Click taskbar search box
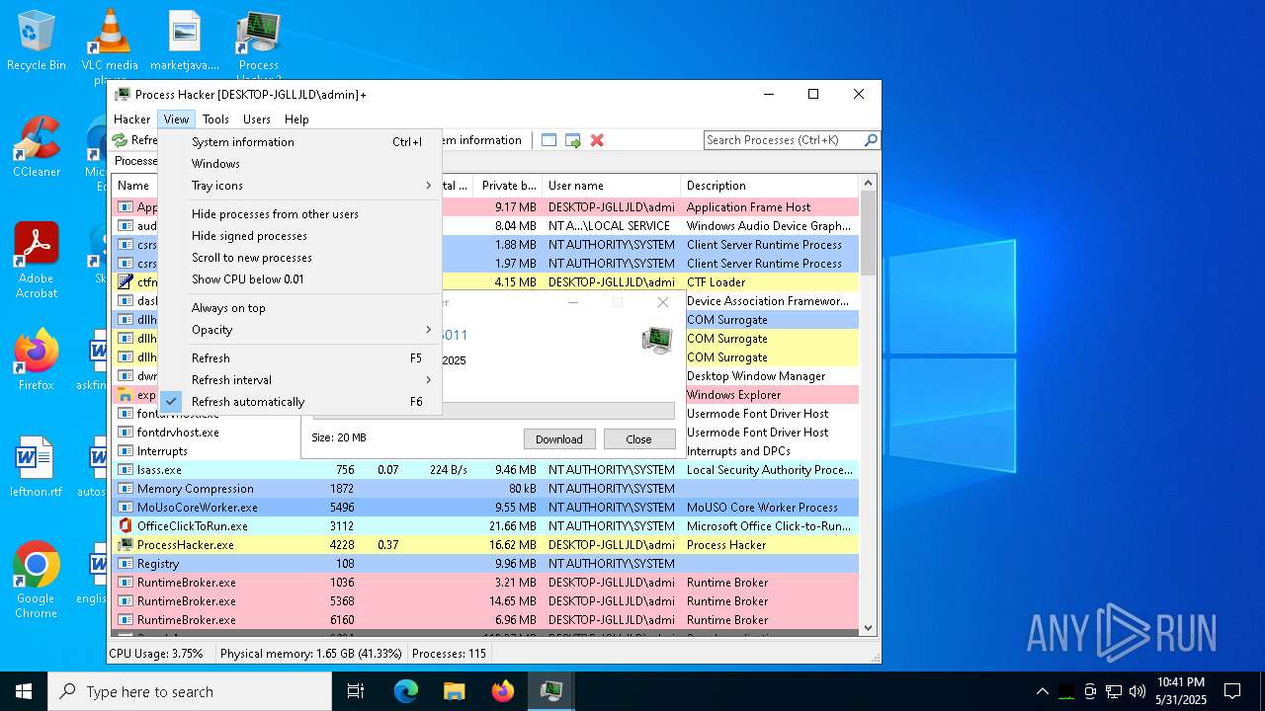The width and height of the screenshot is (1265, 711). pyautogui.click(x=190, y=691)
